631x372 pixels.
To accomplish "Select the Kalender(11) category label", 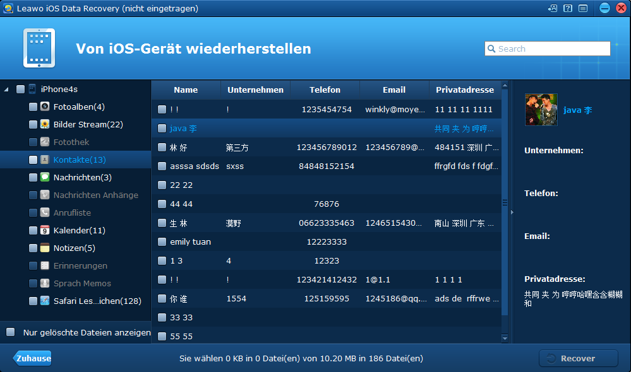I will point(80,231).
